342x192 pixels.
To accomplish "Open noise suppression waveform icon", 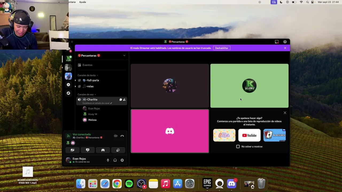I will click(116, 136).
